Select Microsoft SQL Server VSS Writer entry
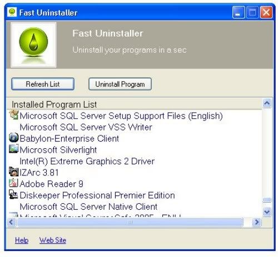278x257 pixels. (86, 127)
